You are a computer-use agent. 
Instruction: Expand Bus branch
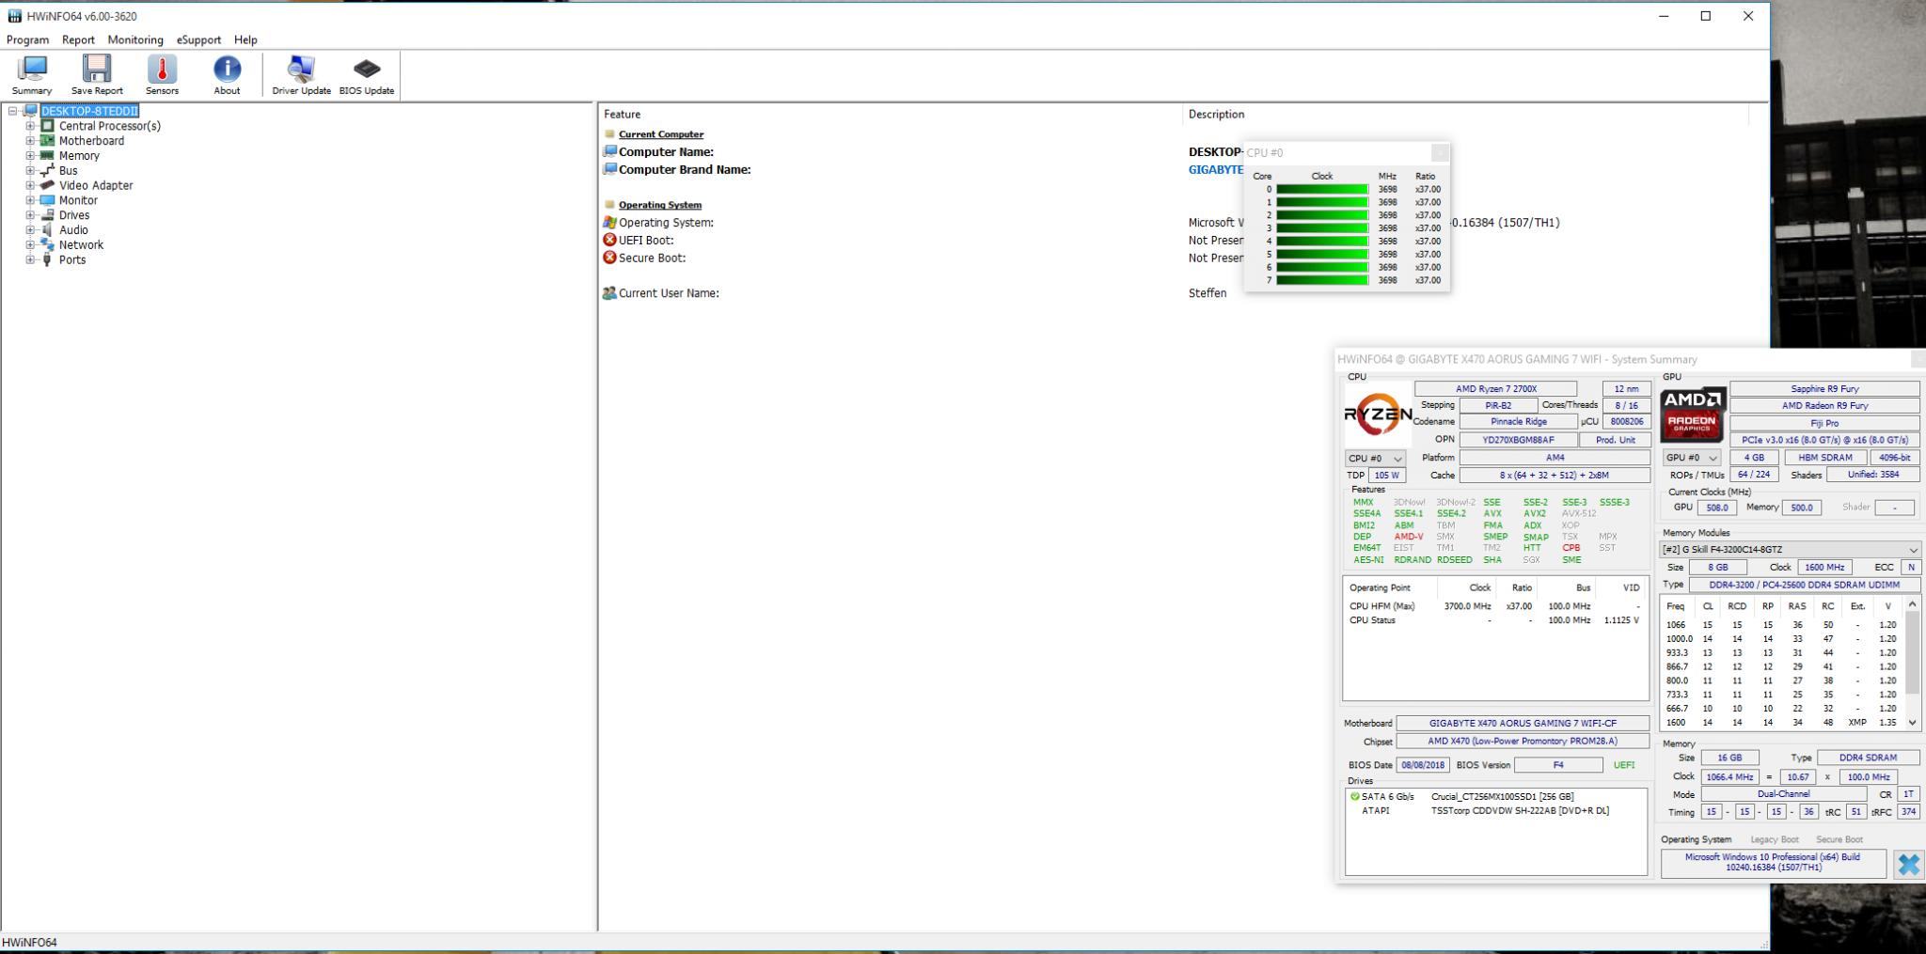(x=30, y=171)
